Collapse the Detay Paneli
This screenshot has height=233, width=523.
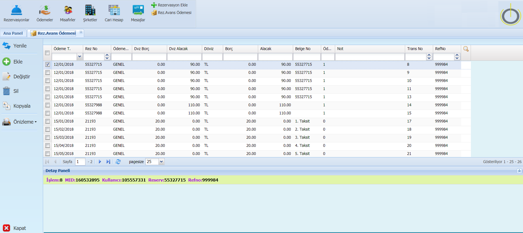[519, 171]
